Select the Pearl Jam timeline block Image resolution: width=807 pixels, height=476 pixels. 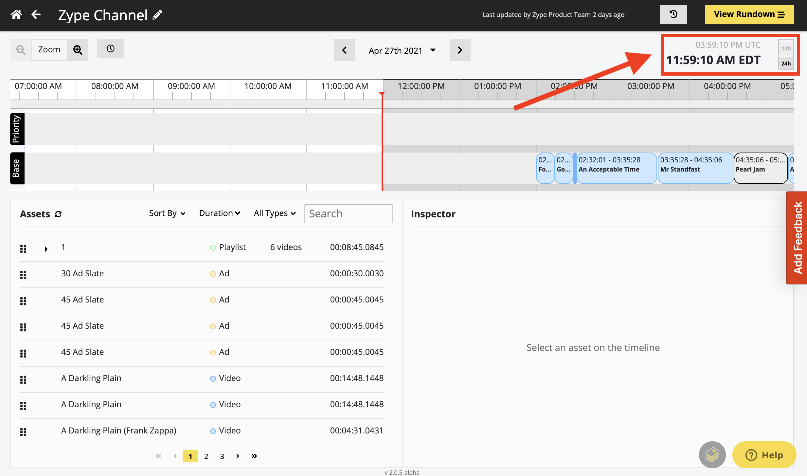pos(761,168)
